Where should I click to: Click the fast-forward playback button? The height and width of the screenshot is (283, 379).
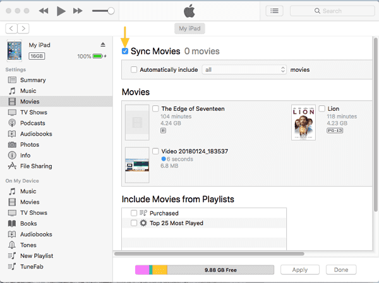[78, 11]
